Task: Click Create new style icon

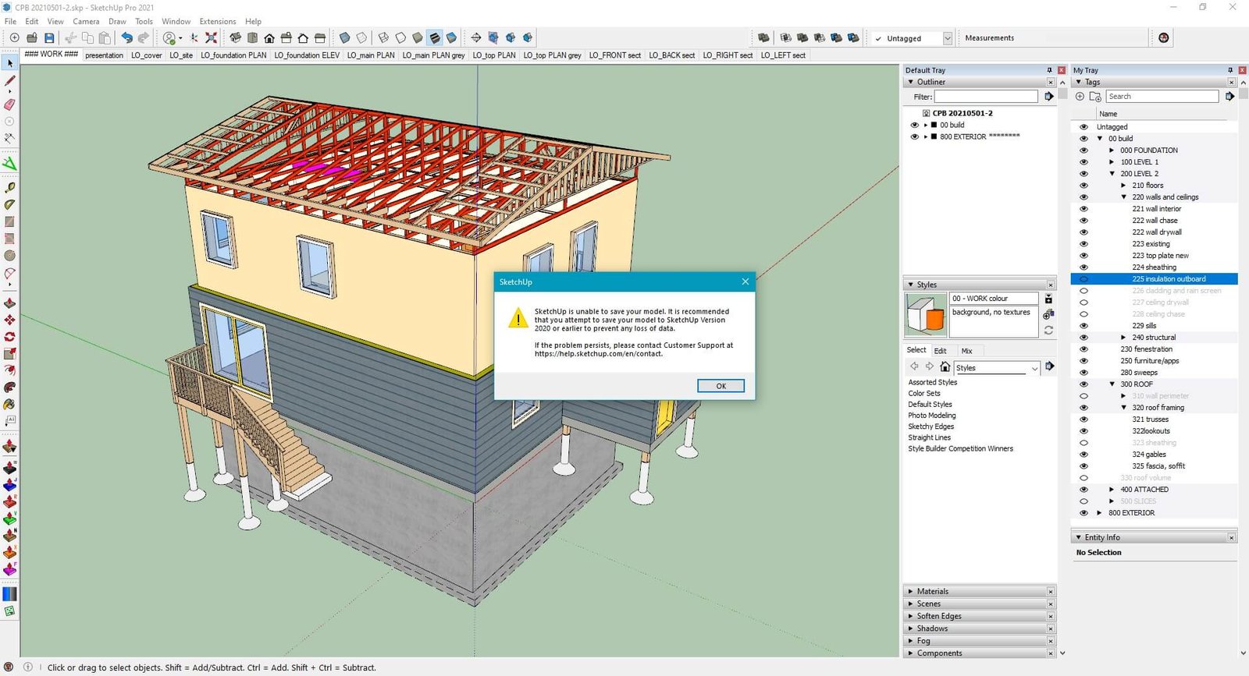Action: (x=1048, y=314)
